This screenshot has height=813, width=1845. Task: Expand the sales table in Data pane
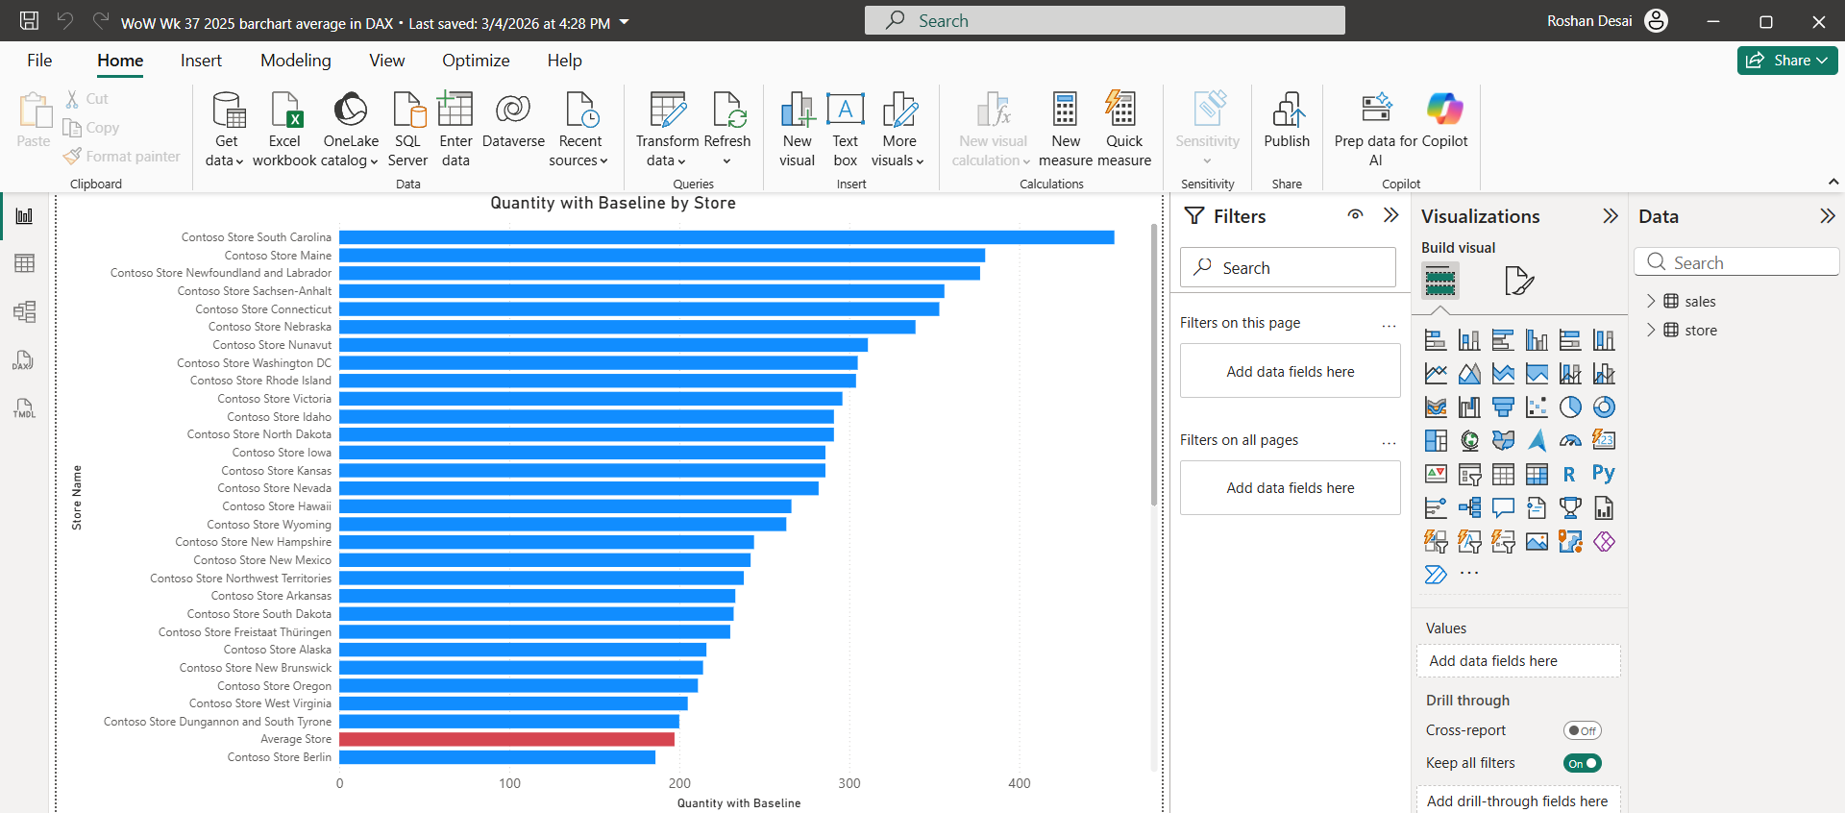coord(1651,302)
